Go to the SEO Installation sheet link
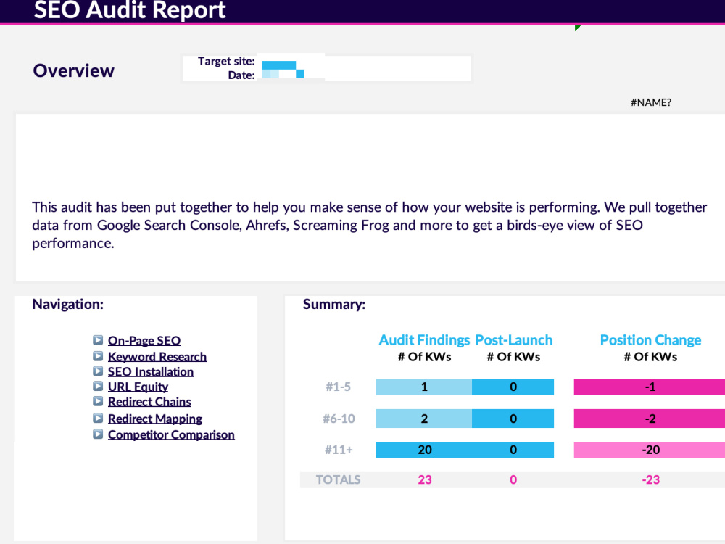 151,372
